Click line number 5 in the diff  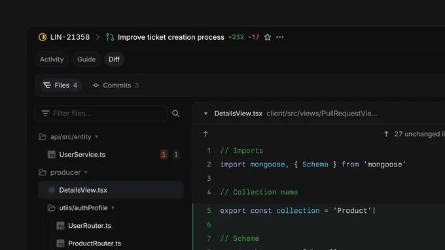pos(209,211)
